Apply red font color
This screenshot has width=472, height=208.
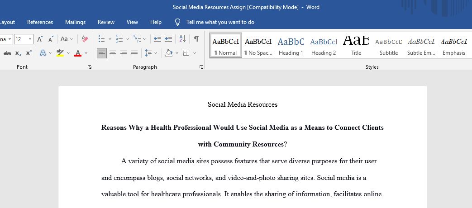pyautogui.click(x=78, y=53)
